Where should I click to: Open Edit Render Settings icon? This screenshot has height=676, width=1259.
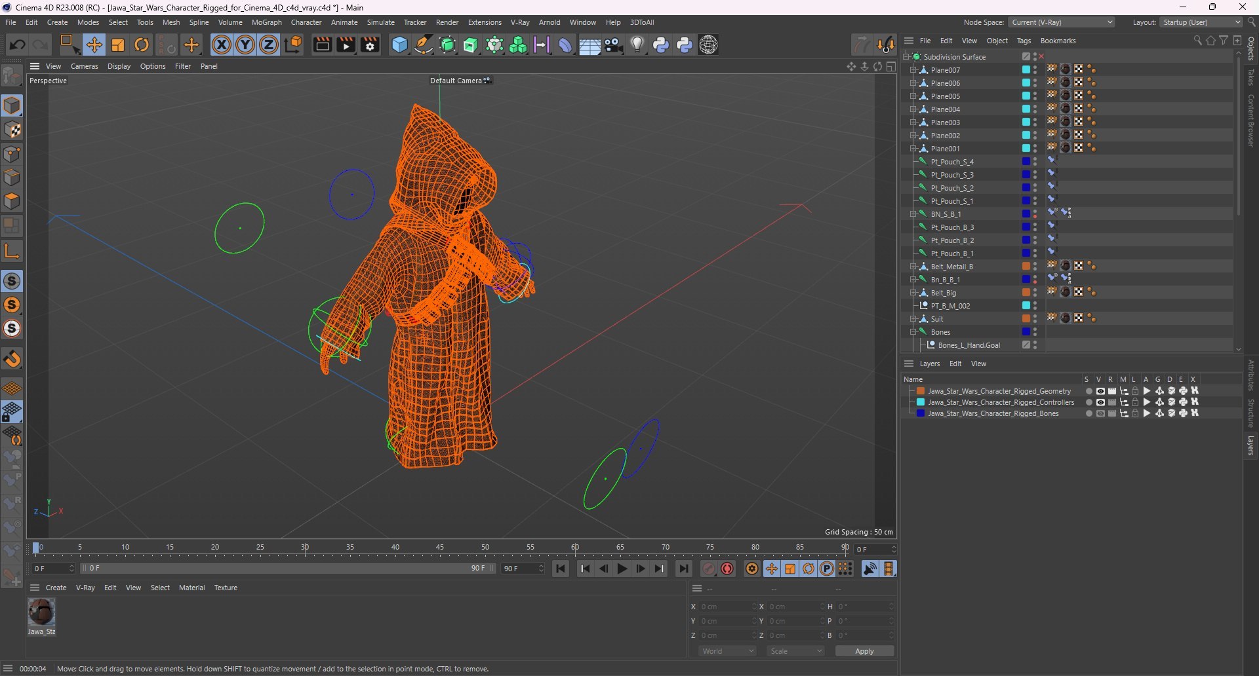(x=370, y=45)
